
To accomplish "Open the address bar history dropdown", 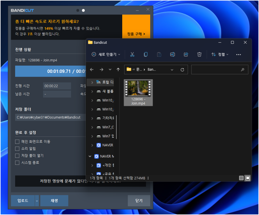I will 172,70.
